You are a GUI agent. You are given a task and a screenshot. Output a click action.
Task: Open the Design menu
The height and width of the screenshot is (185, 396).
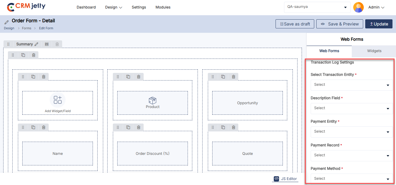tap(113, 7)
